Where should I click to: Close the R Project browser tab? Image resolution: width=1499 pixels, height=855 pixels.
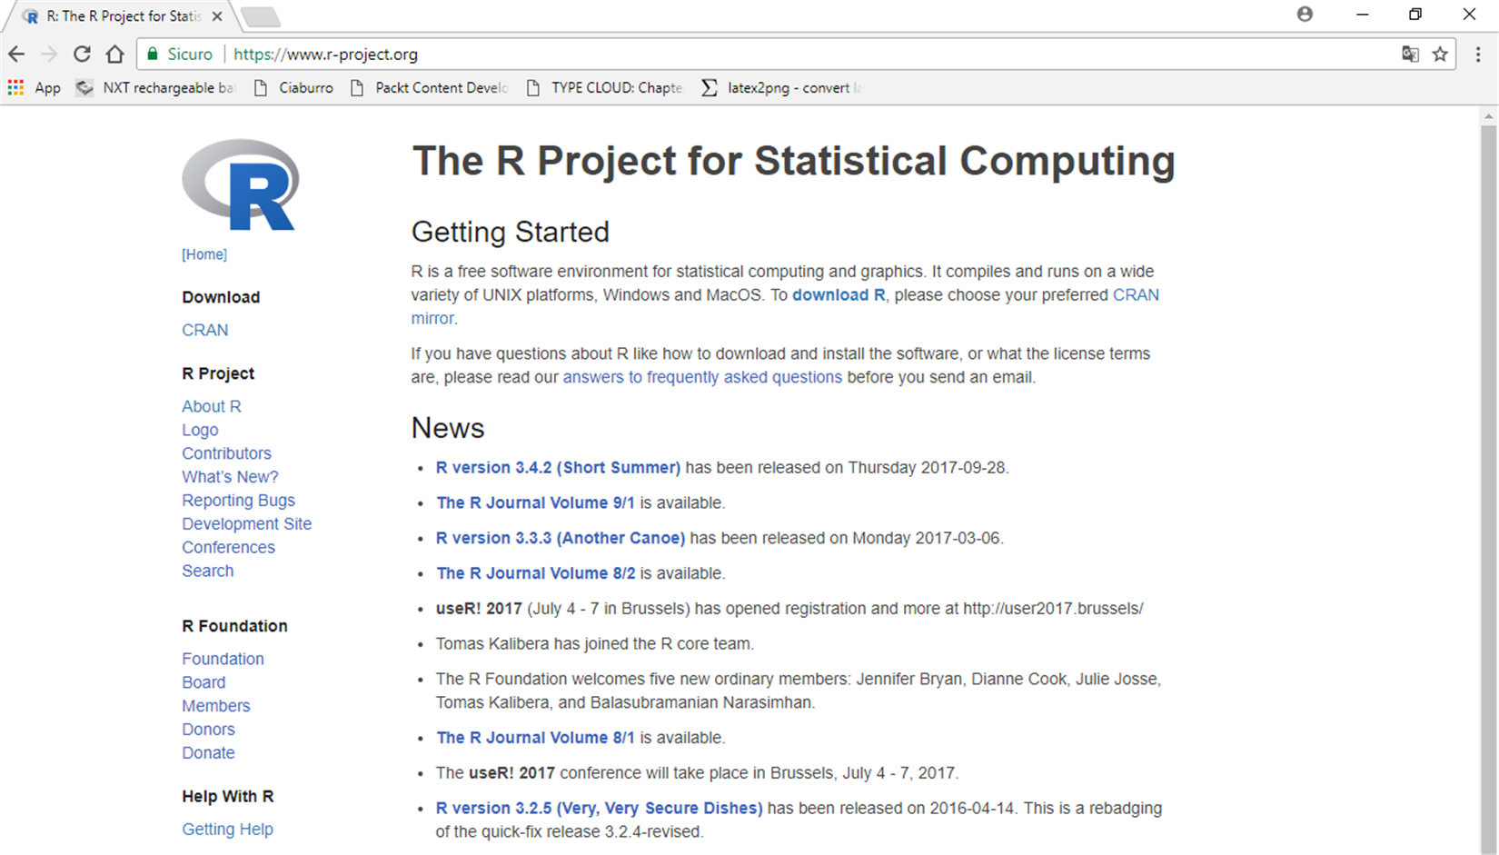coord(217,16)
